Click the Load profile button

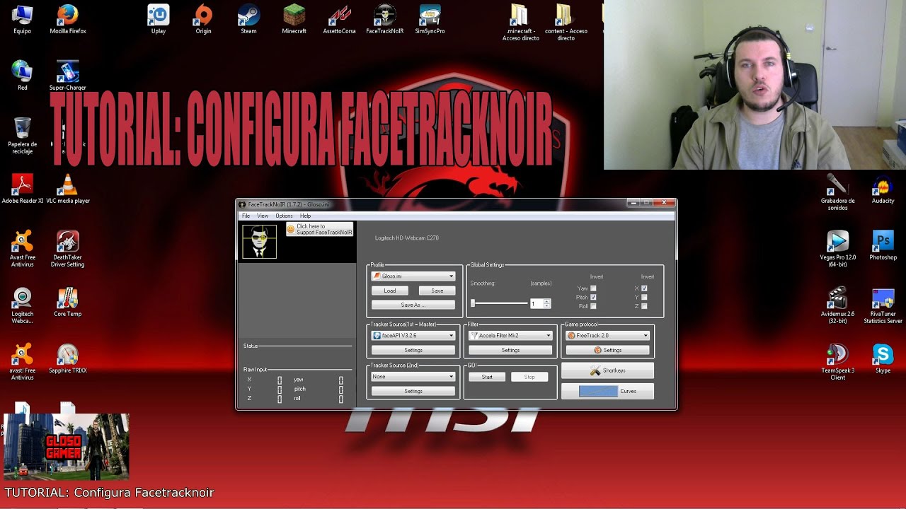390,291
